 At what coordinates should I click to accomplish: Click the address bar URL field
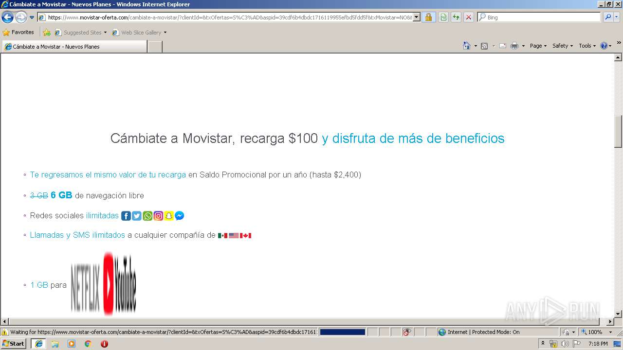click(x=225, y=17)
